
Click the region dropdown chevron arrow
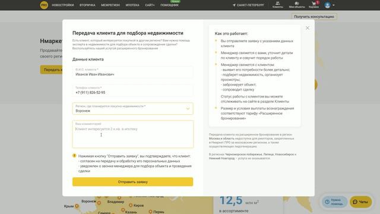click(x=188, y=108)
